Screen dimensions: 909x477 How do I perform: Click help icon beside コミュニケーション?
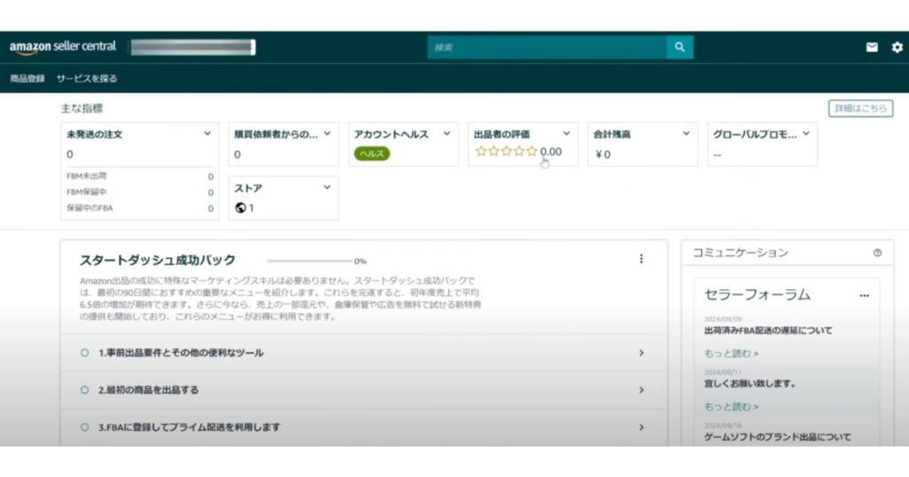coord(877,253)
